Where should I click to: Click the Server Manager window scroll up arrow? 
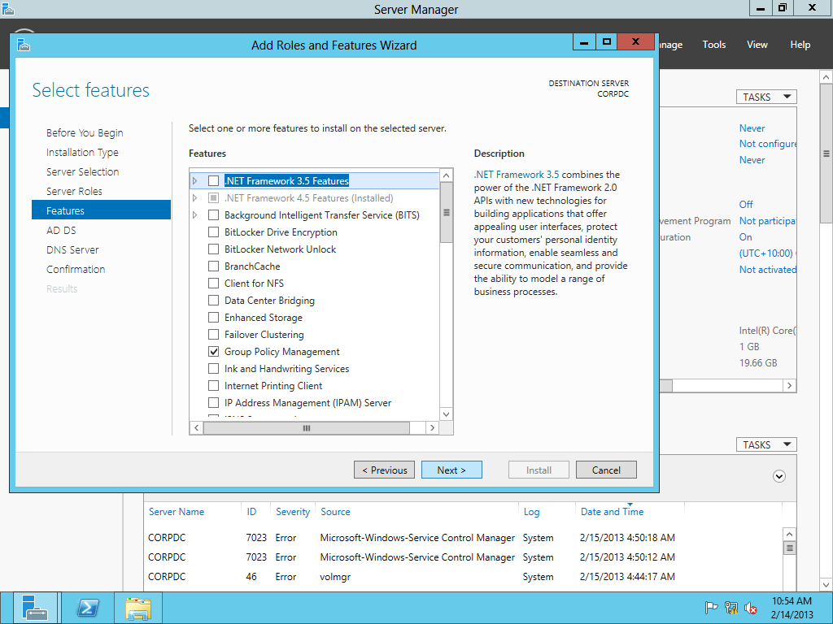[826, 77]
